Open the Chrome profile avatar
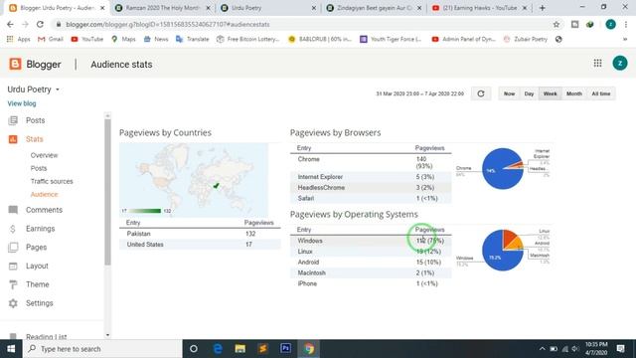Screen dimensions: 636x358 tap(610, 24)
